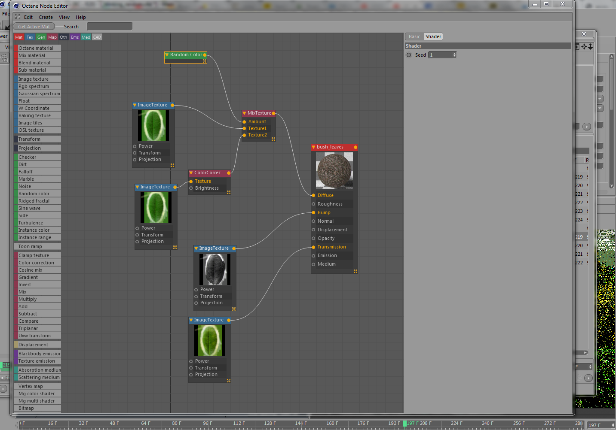
Task: Click the output port of the grayscale leaf ImageTexture
Action: click(x=234, y=248)
